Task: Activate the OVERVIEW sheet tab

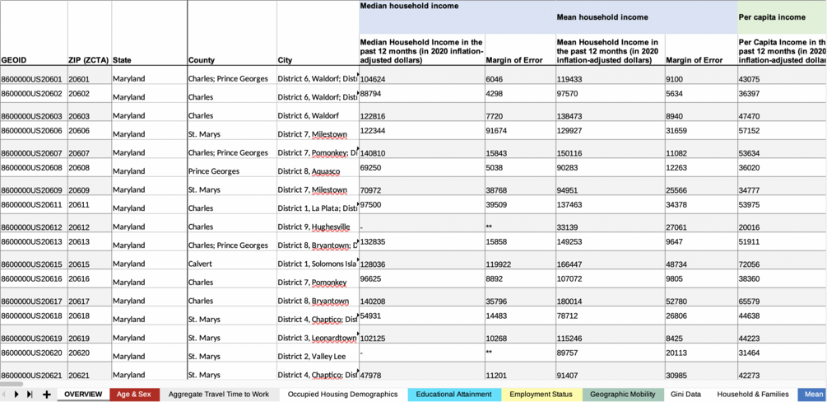Action: (83, 394)
